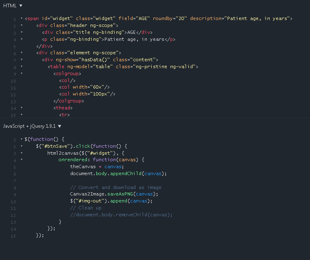310x260 pixels.
Task: Click the empty <col/> tag on line 10
Action: click(67, 80)
